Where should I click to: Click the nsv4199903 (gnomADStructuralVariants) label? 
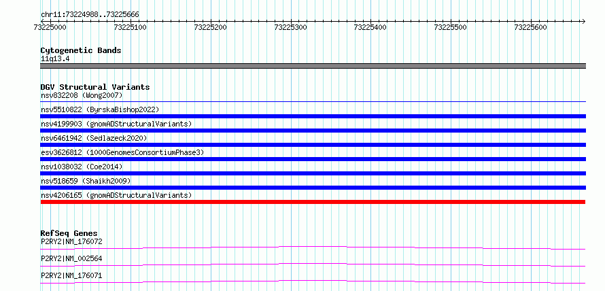point(116,124)
